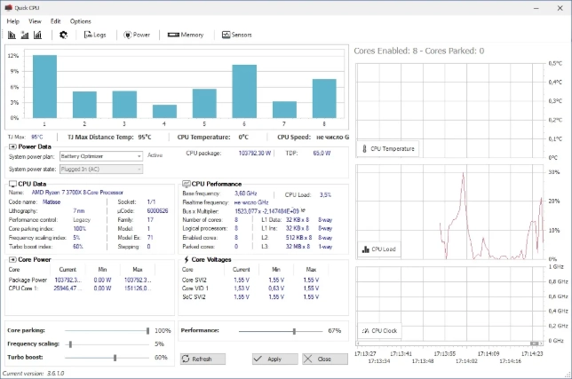Open the Options menu
Screen dimensions: 572x379
tap(80, 20)
